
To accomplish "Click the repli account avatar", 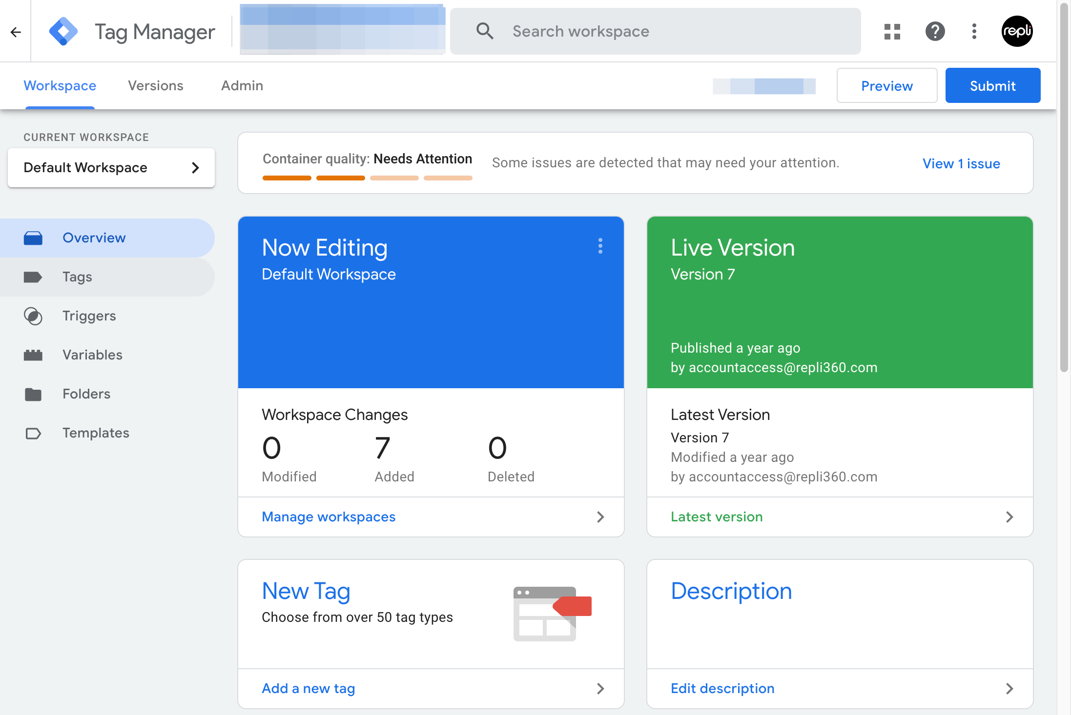I will (1017, 32).
